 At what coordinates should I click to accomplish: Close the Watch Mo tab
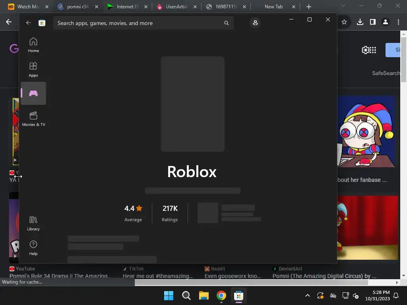[x=47, y=7]
